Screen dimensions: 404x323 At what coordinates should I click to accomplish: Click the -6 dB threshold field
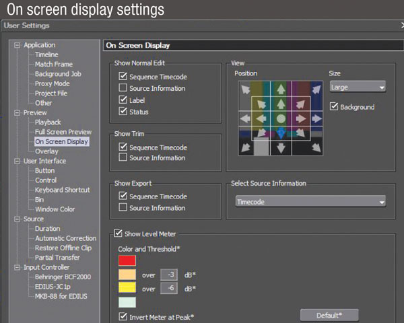[x=169, y=288]
